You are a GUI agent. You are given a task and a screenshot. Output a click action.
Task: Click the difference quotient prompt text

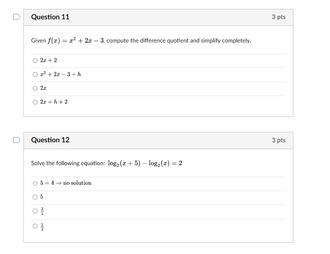point(141,40)
